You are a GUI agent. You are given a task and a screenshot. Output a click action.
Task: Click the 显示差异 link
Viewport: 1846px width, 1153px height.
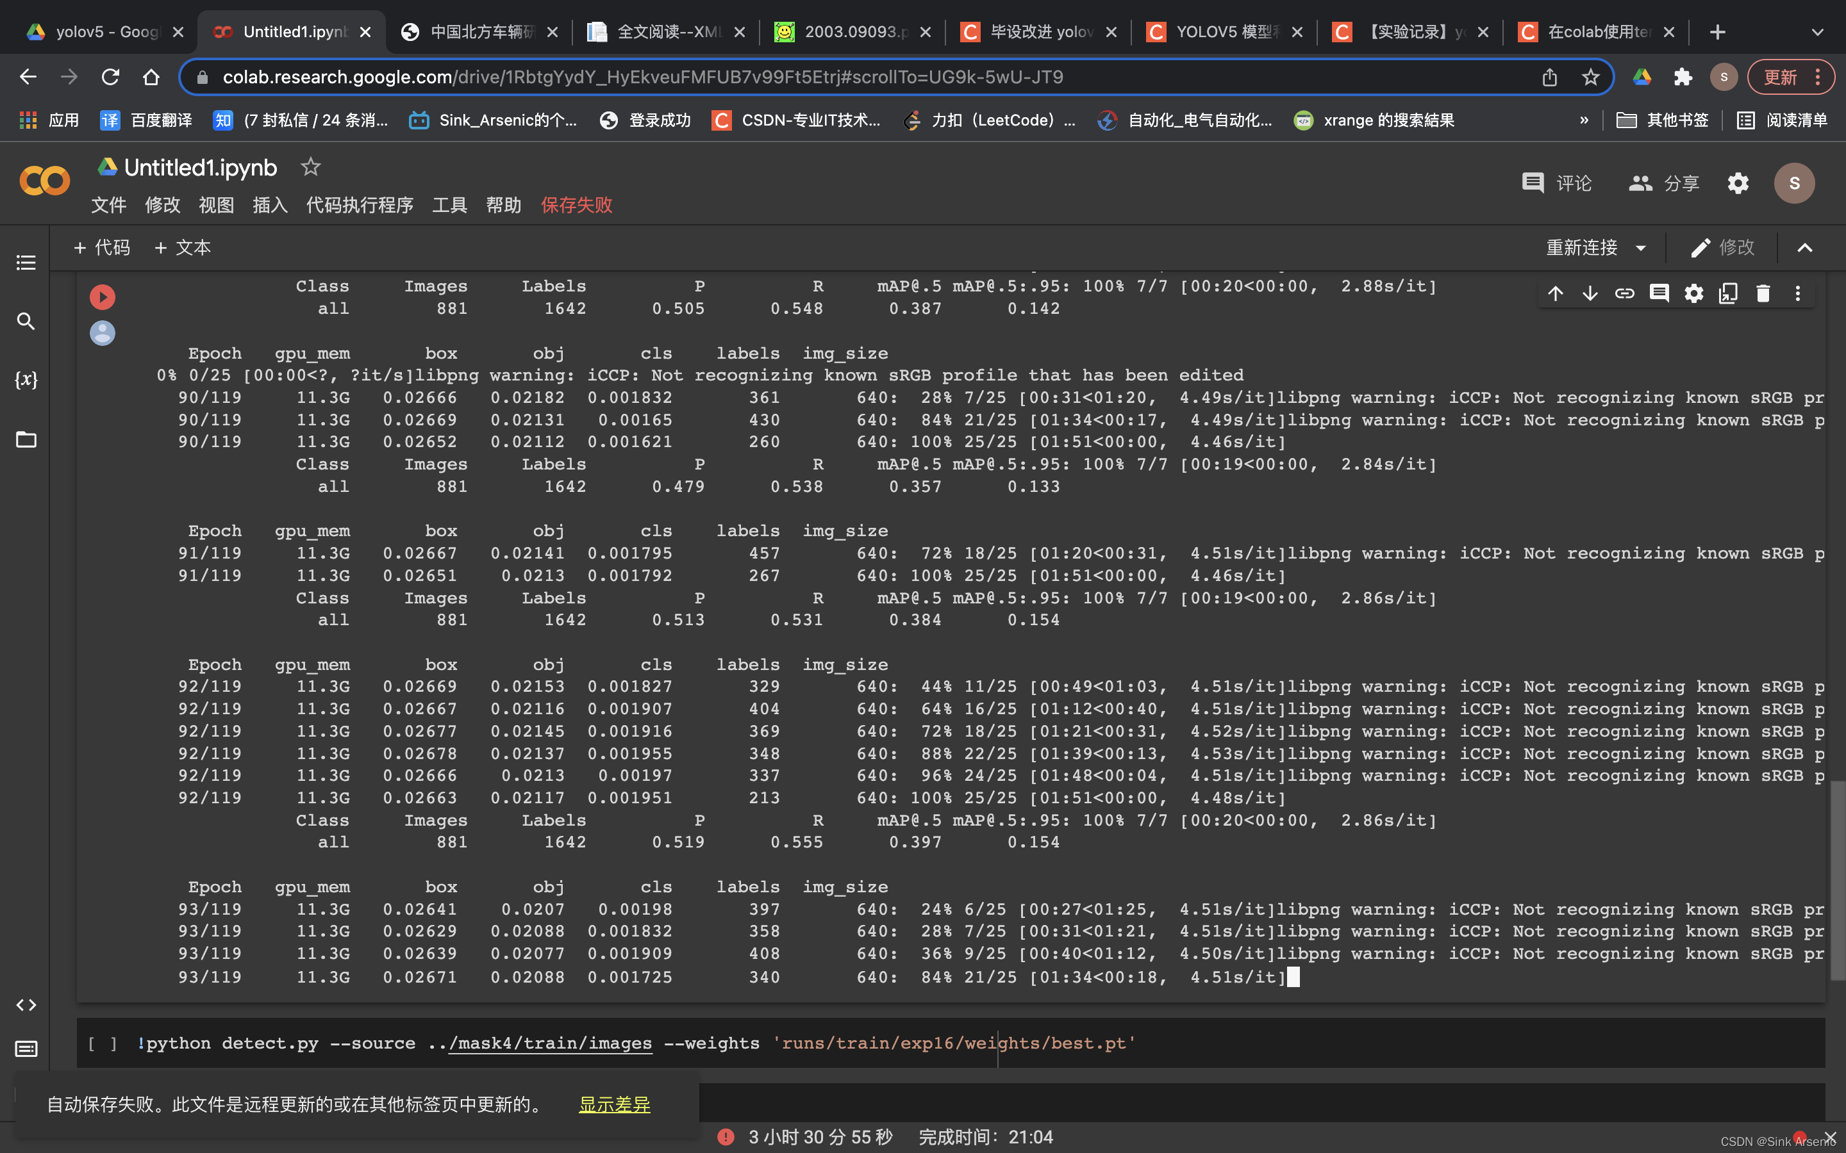(614, 1104)
